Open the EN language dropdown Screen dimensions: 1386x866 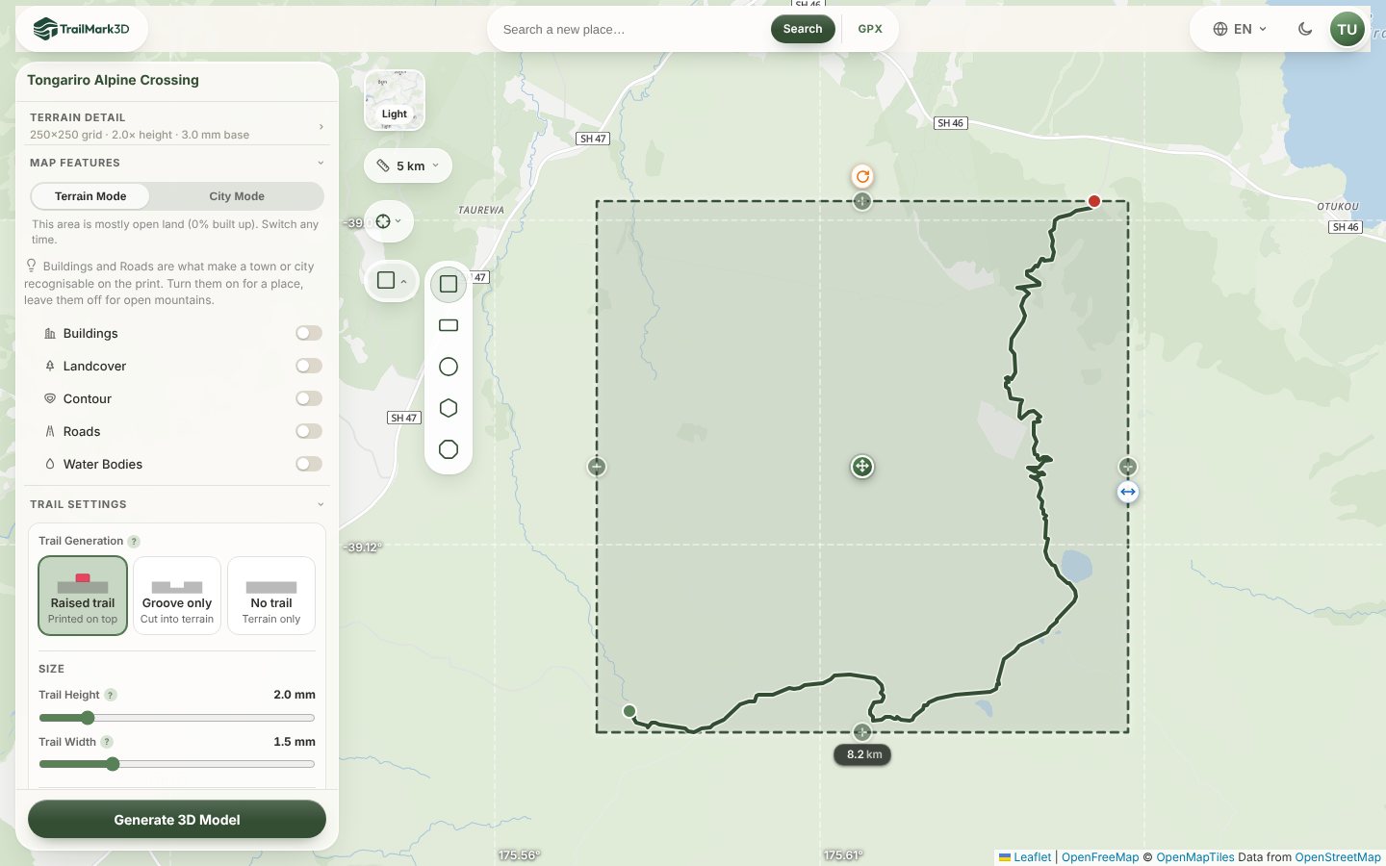1240,29
